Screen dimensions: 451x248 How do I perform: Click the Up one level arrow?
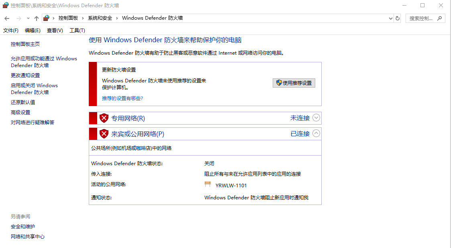(37, 18)
